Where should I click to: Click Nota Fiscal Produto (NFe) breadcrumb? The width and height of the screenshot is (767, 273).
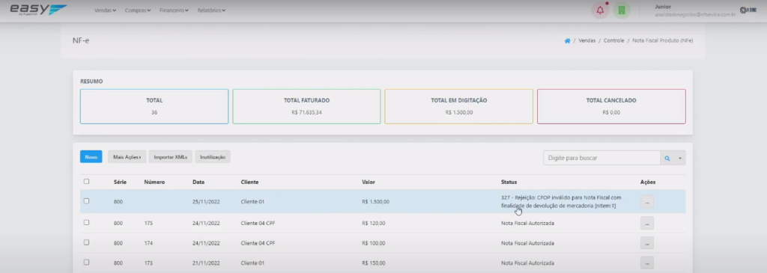[663, 41]
